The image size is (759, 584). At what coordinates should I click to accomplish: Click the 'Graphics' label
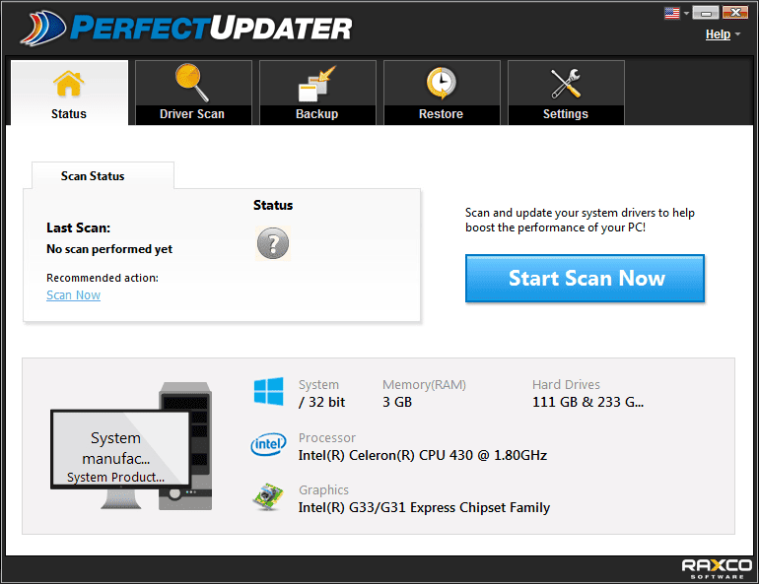click(x=323, y=490)
